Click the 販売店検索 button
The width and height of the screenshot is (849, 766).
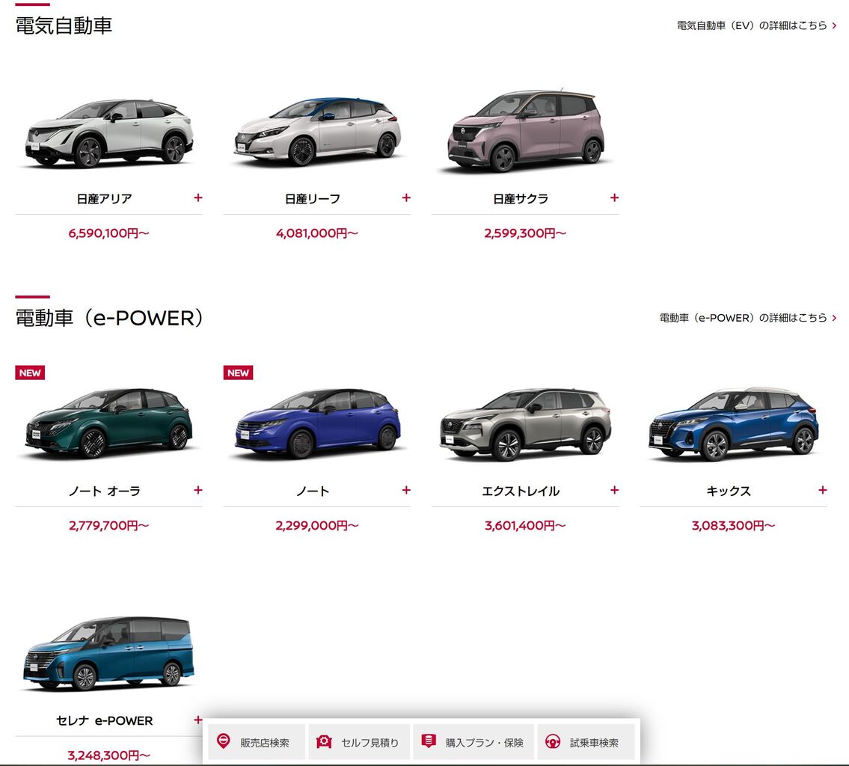(257, 742)
